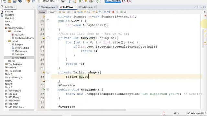Click the Debug Project icon
This screenshot has height=116, width=207.
click(x=86, y=1)
